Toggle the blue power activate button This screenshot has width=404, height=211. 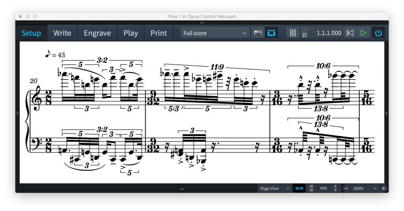point(378,33)
